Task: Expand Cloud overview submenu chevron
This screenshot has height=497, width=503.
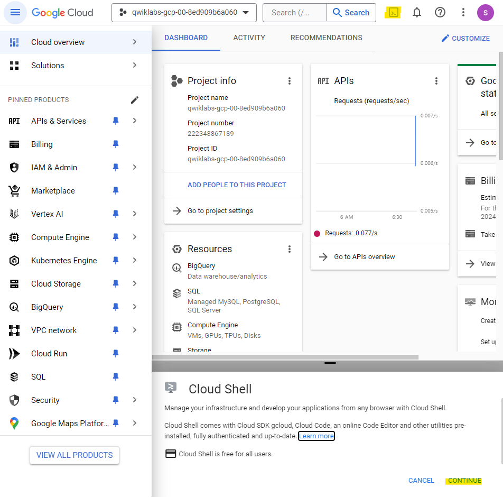Action: [x=135, y=42]
